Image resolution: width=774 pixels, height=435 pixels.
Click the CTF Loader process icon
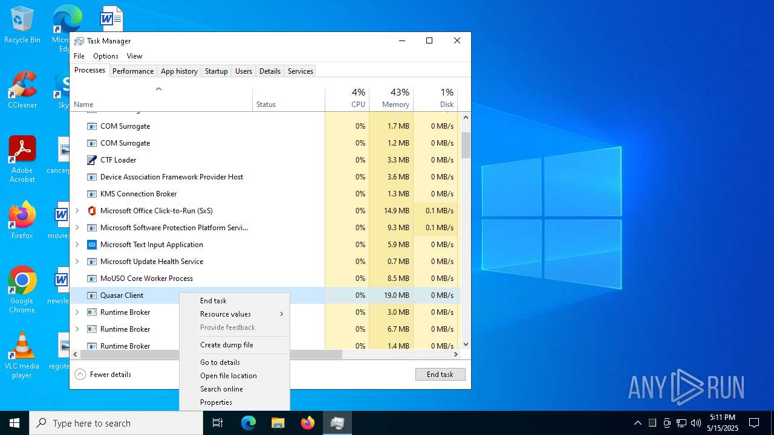click(x=92, y=160)
